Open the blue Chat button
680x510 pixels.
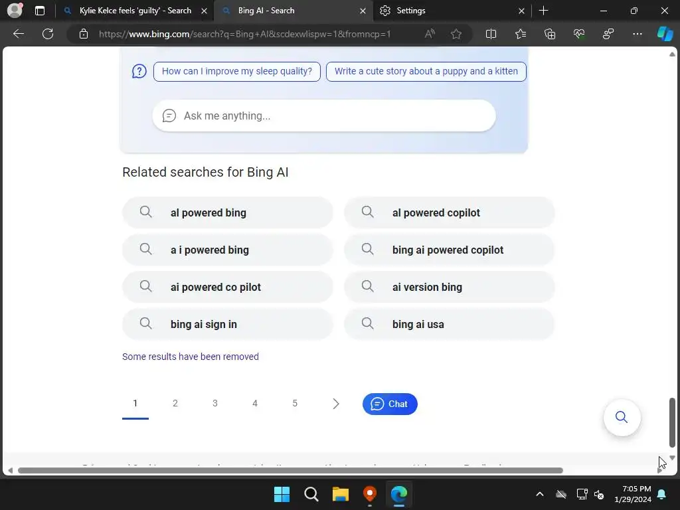point(390,404)
